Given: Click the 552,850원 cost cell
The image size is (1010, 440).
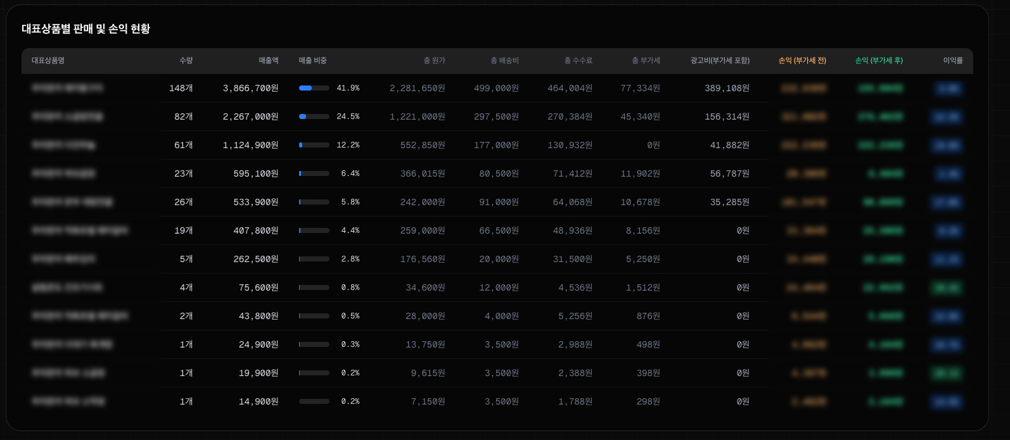Looking at the screenshot, I should click(423, 145).
